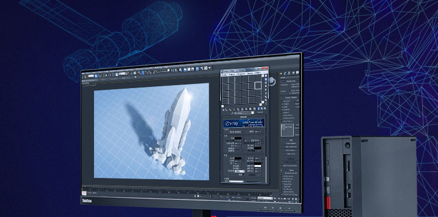Image resolution: width=438 pixels, height=217 pixels.
Task: Open the Material menu in Material Editor
Action: (x=232, y=75)
